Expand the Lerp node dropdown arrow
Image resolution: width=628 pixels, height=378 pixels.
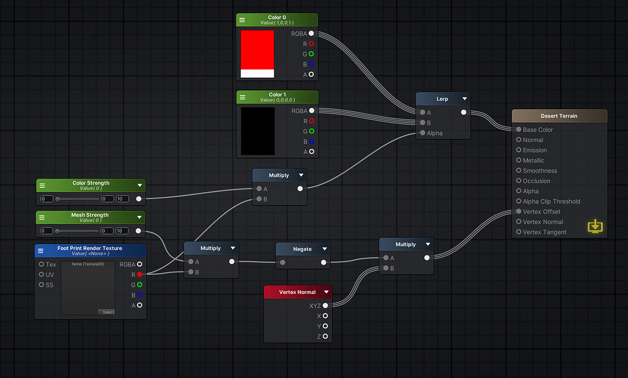465,98
